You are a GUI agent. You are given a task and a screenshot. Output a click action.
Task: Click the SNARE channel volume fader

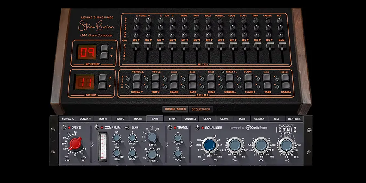click(184, 46)
